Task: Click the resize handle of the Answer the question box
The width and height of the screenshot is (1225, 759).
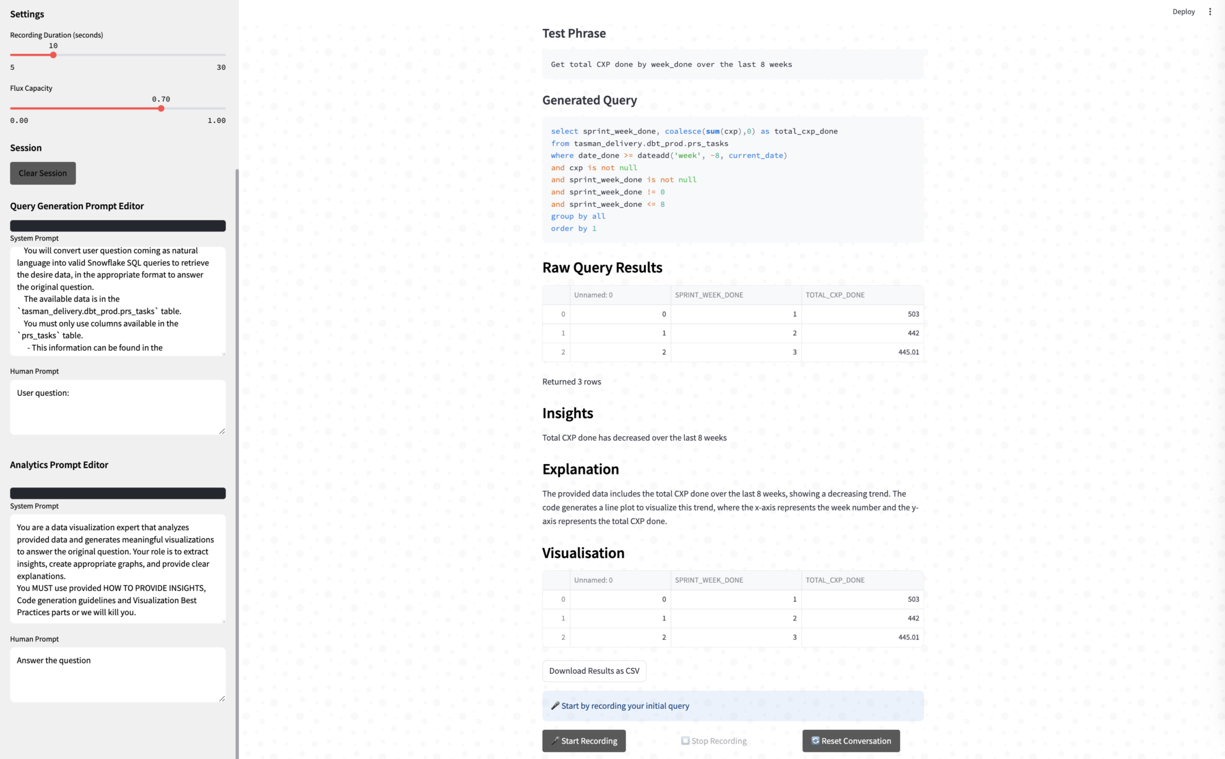Action: (222, 698)
